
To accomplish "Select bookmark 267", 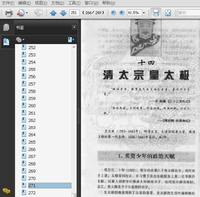I will coord(32,156).
